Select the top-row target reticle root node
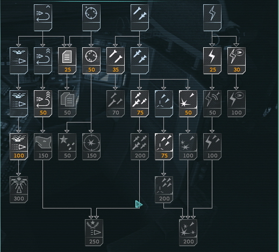 point(91,18)
